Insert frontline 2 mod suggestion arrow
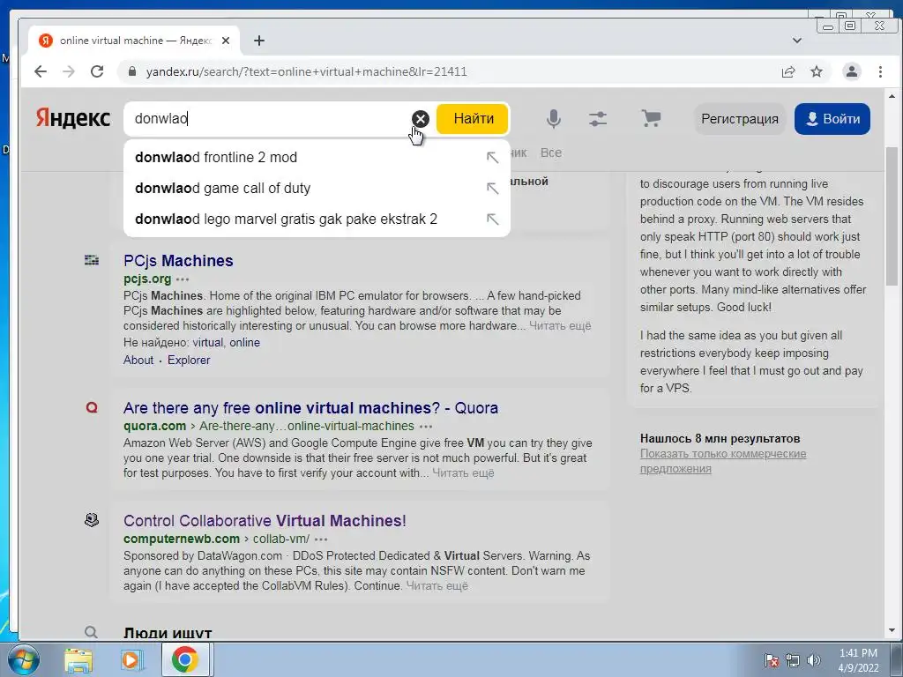903x677 pixels. coord(492,157)
